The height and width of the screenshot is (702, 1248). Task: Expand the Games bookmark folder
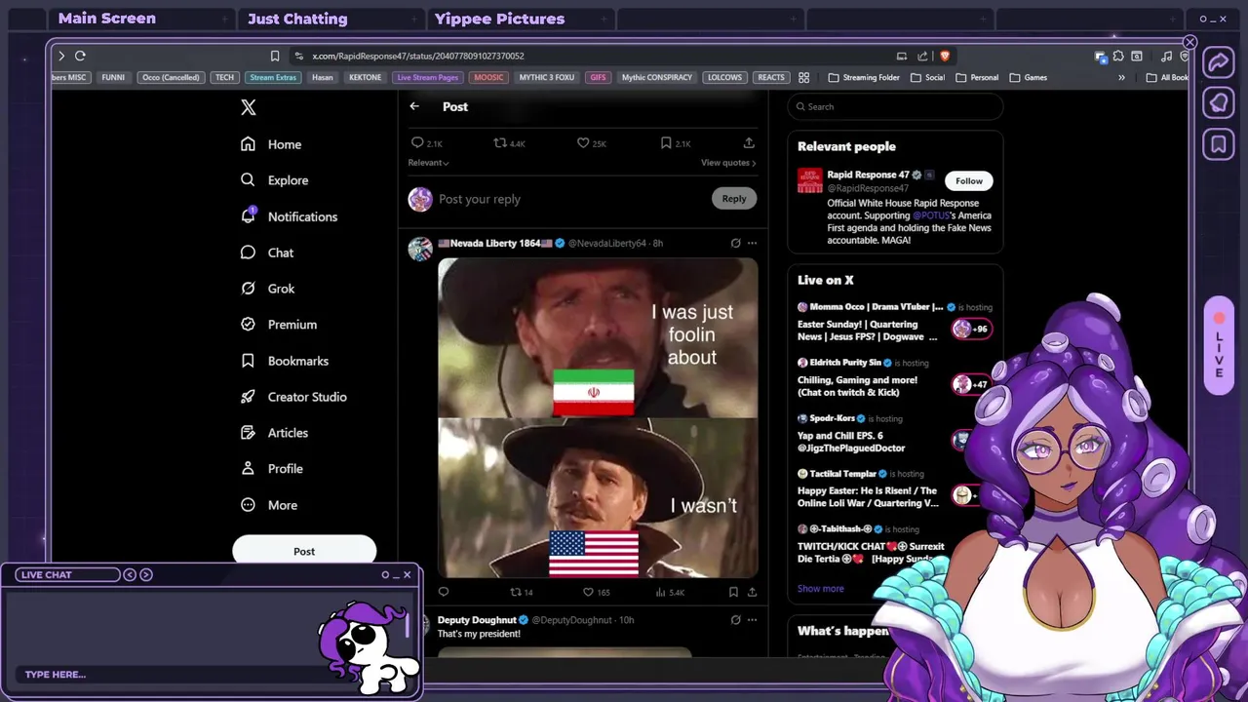coord(1029,77)
